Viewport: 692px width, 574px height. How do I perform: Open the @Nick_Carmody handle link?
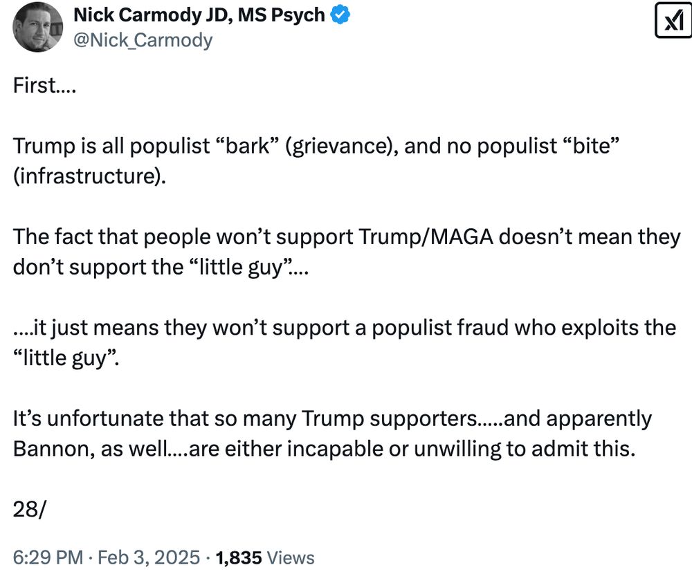tap(143, 40)
